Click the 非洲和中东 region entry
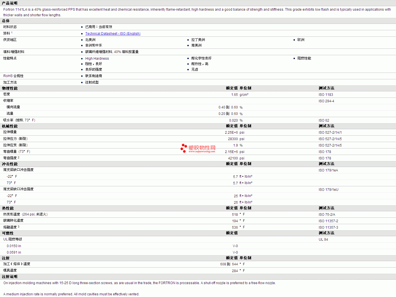This screenshot has width=396, height=297. tap(94, 45)
